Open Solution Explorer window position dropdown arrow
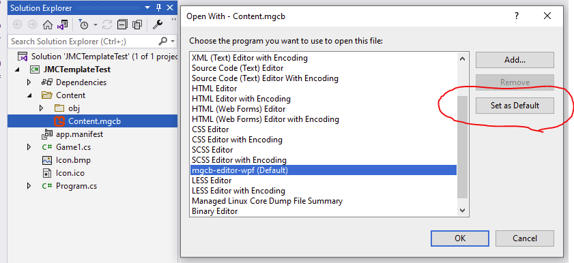 click(147, 7)
